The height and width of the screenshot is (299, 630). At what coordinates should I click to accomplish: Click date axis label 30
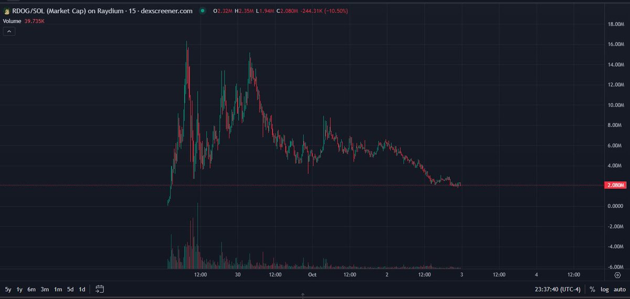(x=238, y=274)
